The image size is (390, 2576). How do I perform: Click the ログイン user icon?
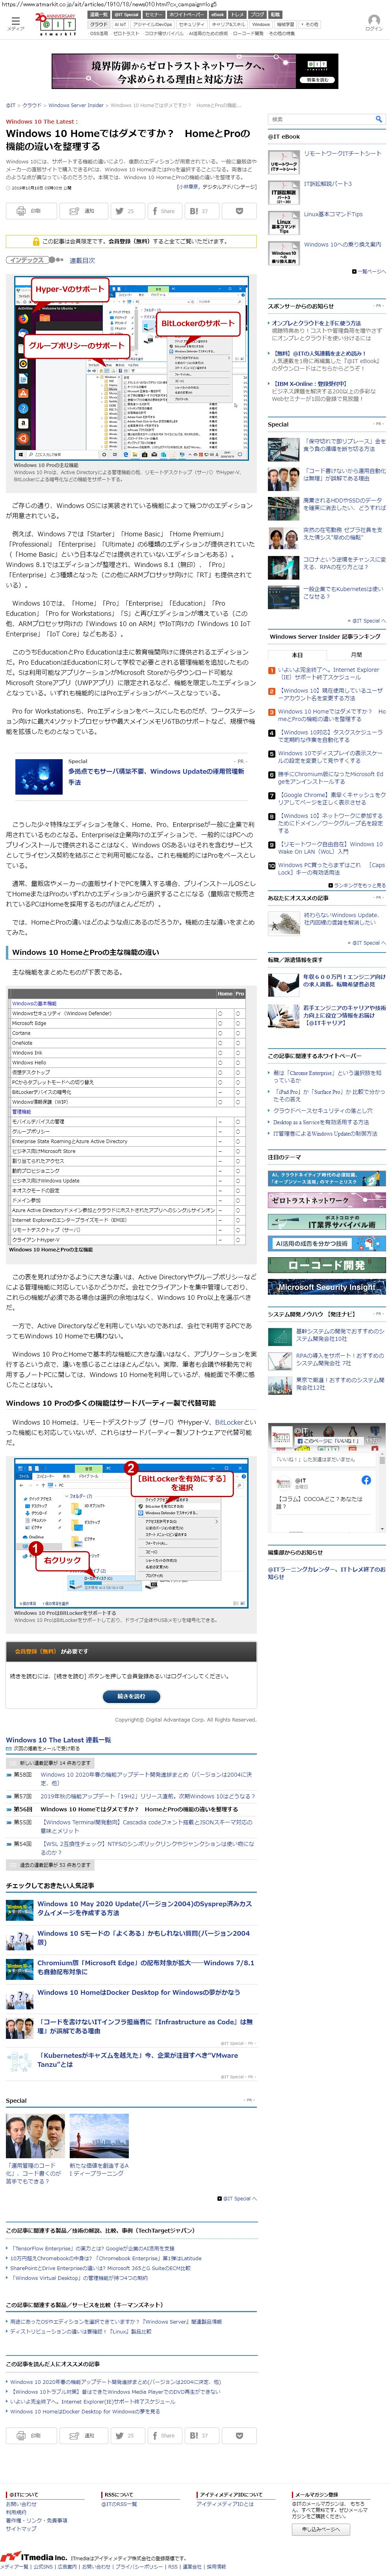[x=374, y=21]
